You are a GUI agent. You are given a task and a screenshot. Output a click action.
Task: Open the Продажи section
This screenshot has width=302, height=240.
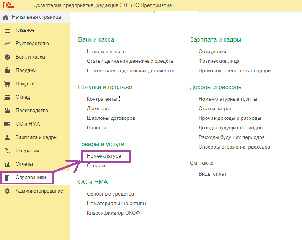26,70
